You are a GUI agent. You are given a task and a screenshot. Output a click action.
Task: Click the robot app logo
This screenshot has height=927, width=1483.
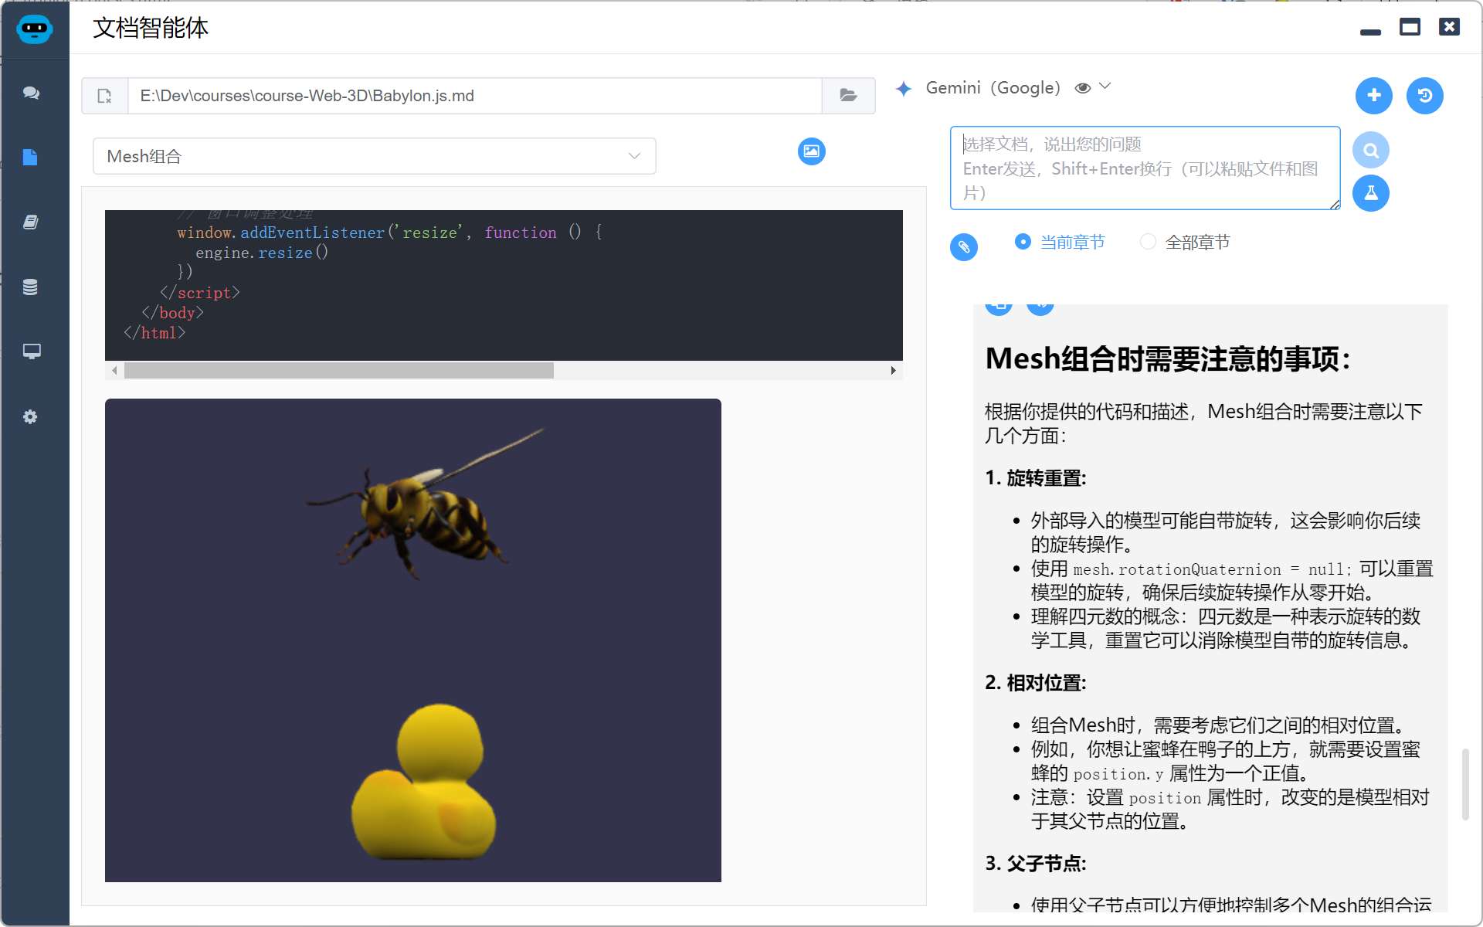pos(35,29)
